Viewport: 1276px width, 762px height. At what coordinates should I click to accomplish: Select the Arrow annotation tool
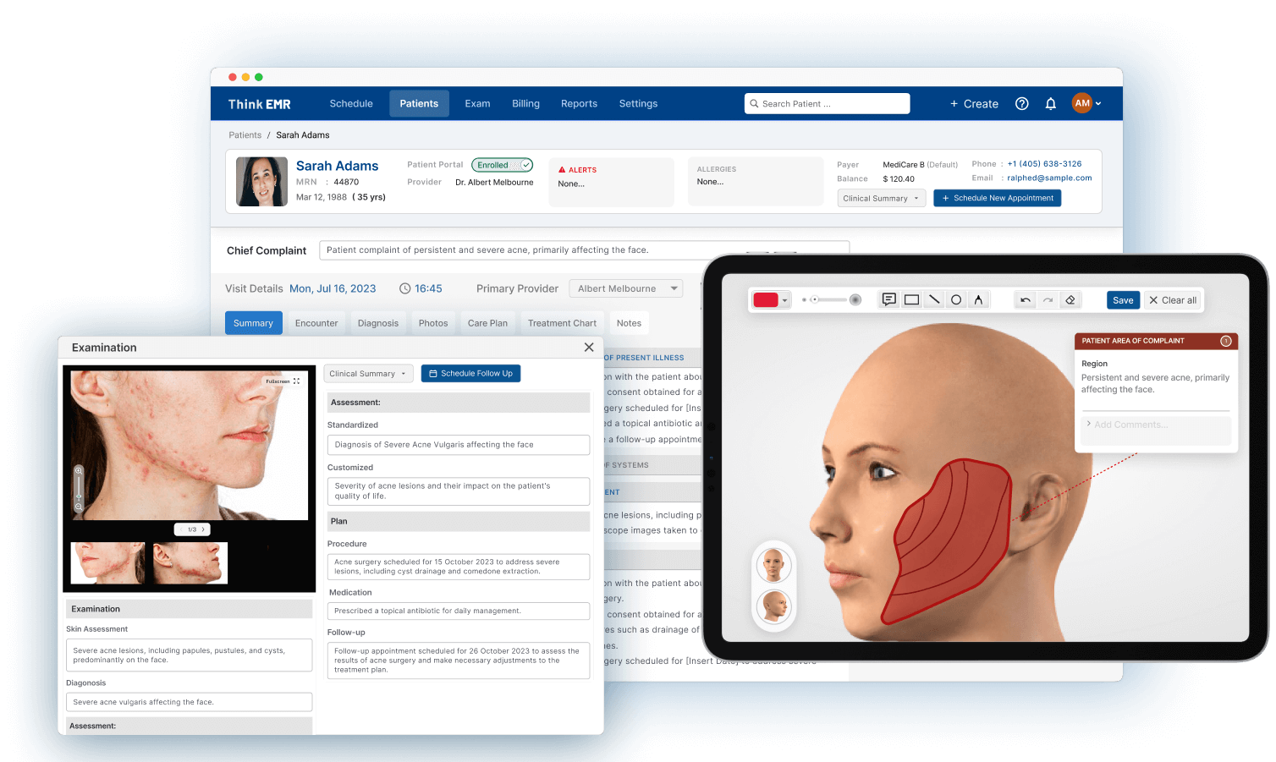(x=978, y=299)
